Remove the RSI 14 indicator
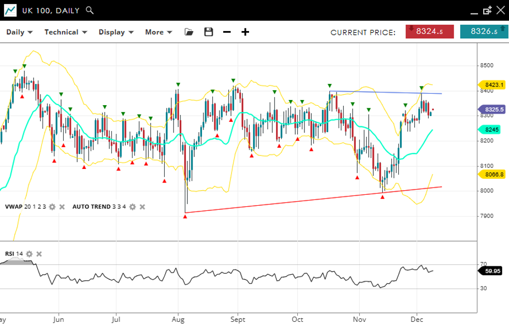Viewport: 509px width, 327px height. [39, 254]
